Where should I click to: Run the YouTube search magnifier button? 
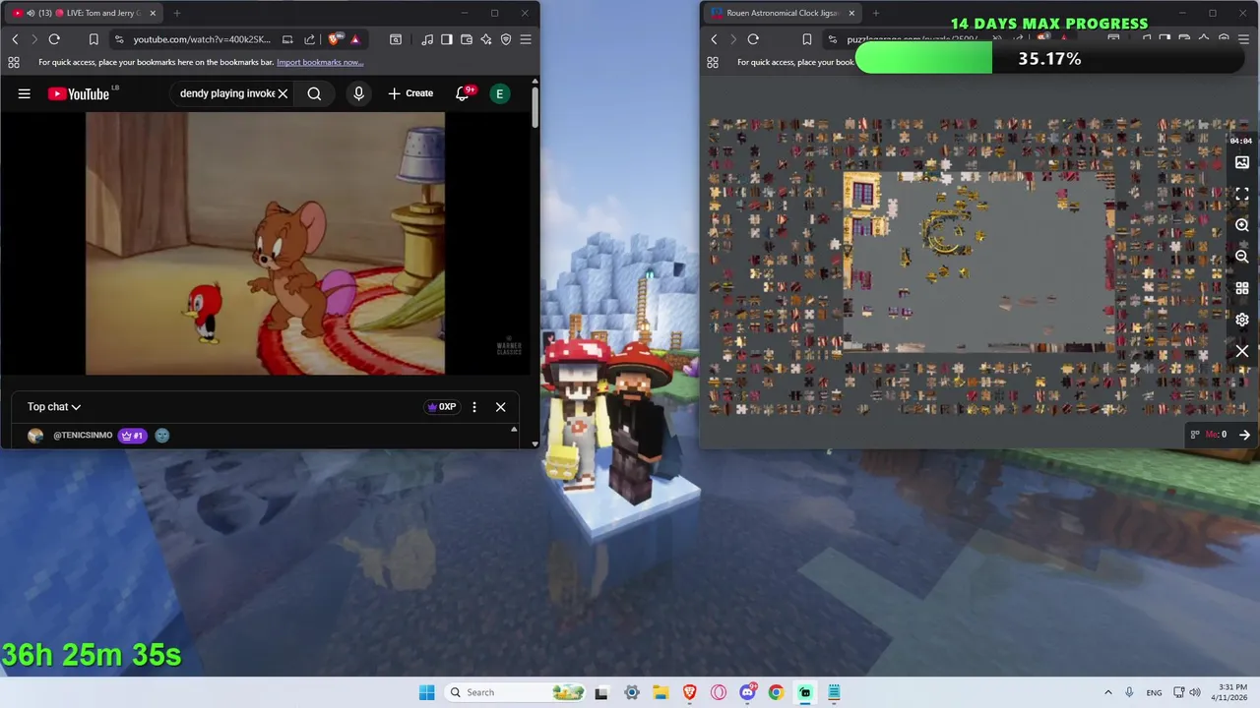[314, 93]
